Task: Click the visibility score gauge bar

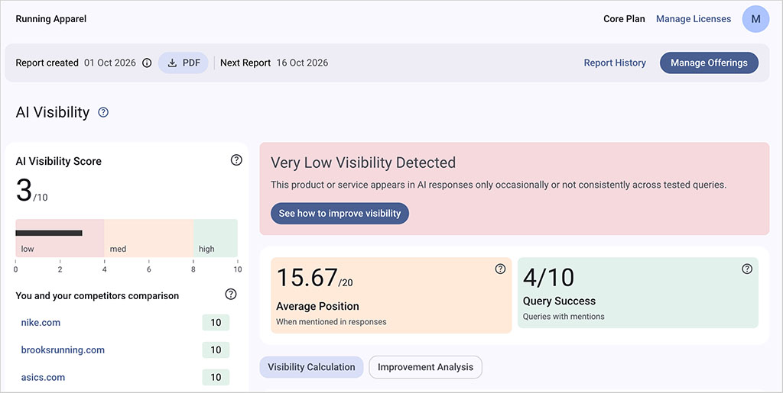Action: [49, 233]
